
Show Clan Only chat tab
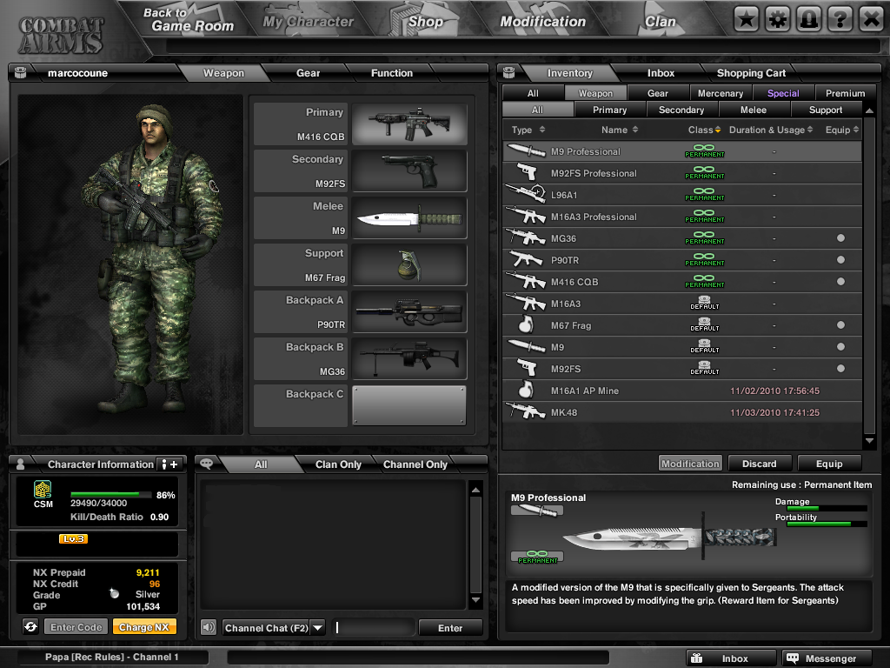338,464
